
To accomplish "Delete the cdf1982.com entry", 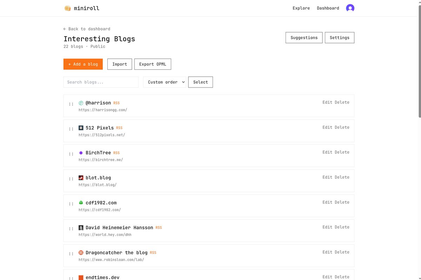I will coord(342,202).
